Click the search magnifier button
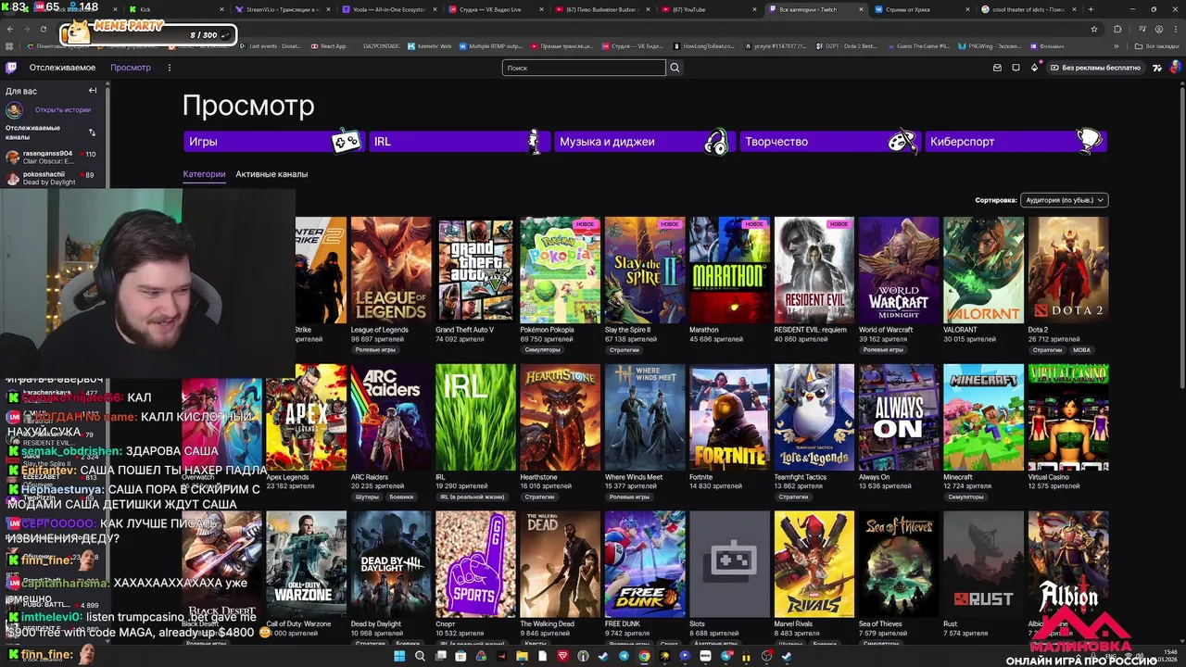Viewport: 1186px width, 667px height. click(675, 68)
